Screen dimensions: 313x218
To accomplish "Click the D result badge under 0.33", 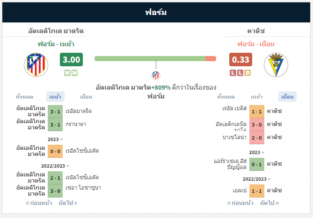I will (248, 73).
